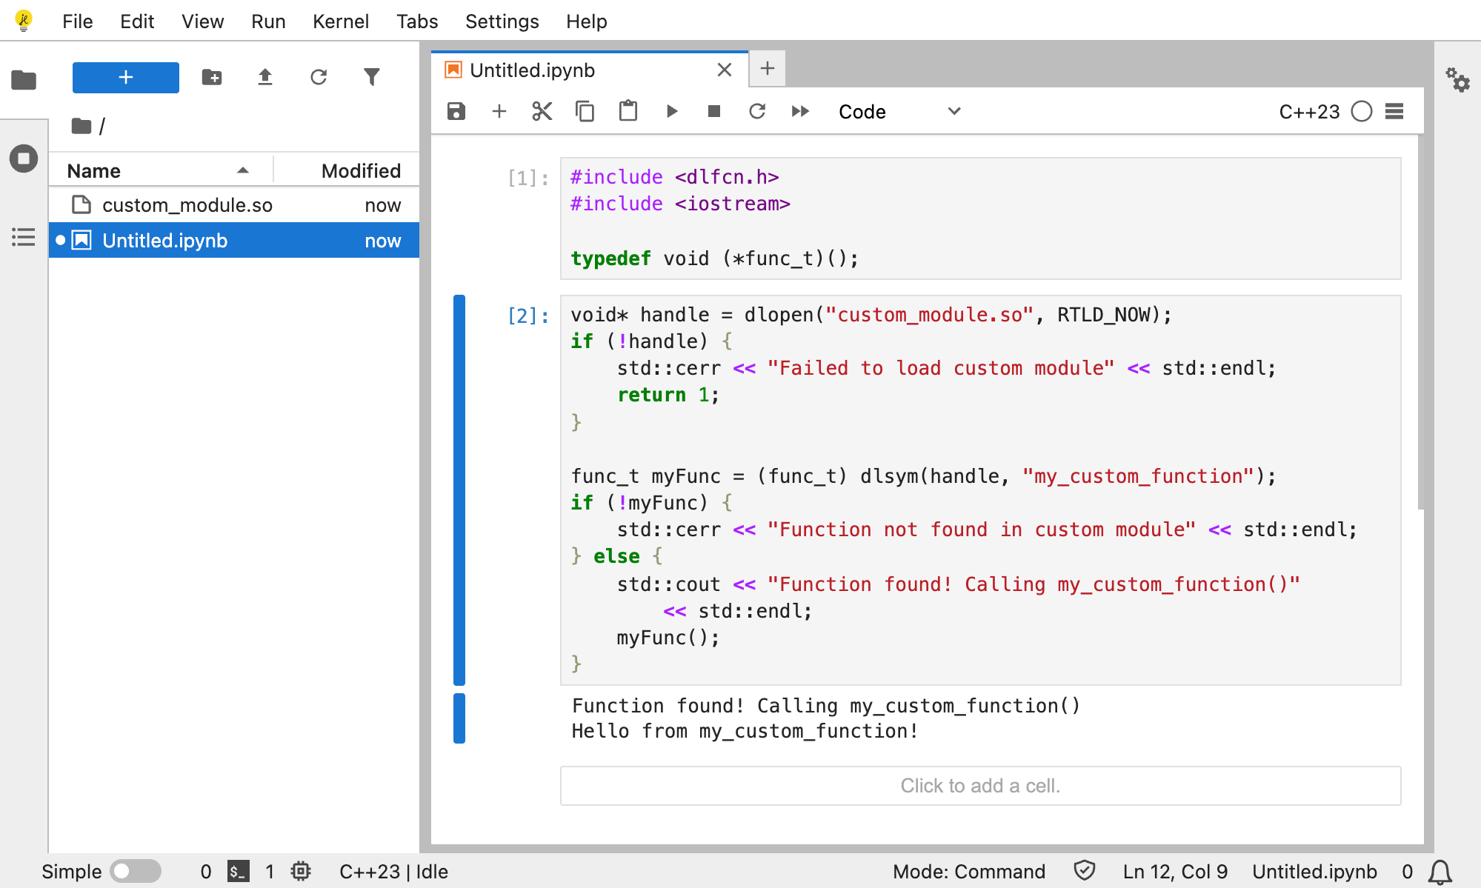Screen dimensions: 1481x888
Task: Sort files by Name column arrow
Action: [242, 170]
